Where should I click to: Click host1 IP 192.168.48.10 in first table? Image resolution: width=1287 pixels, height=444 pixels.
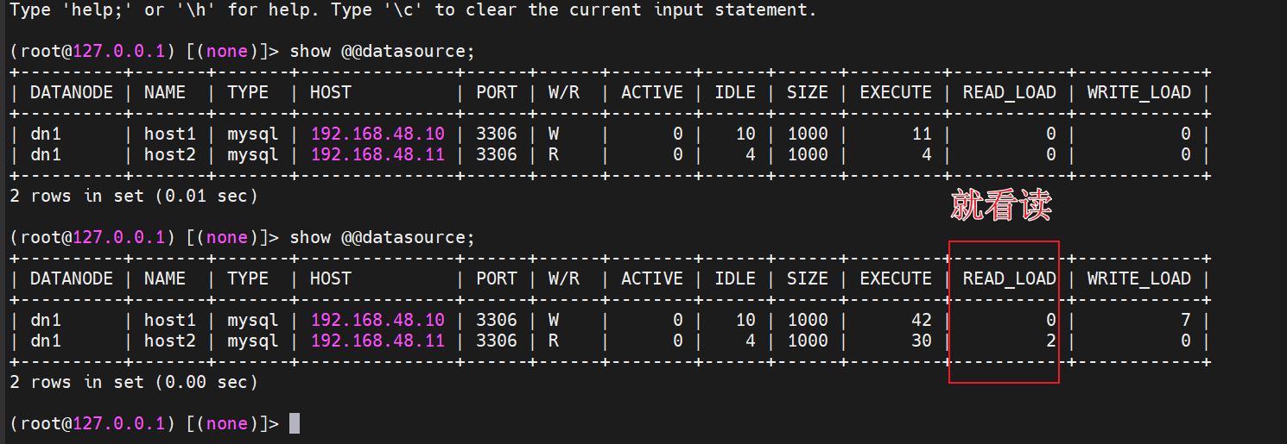pyautogui.click(x=377, y=134)
